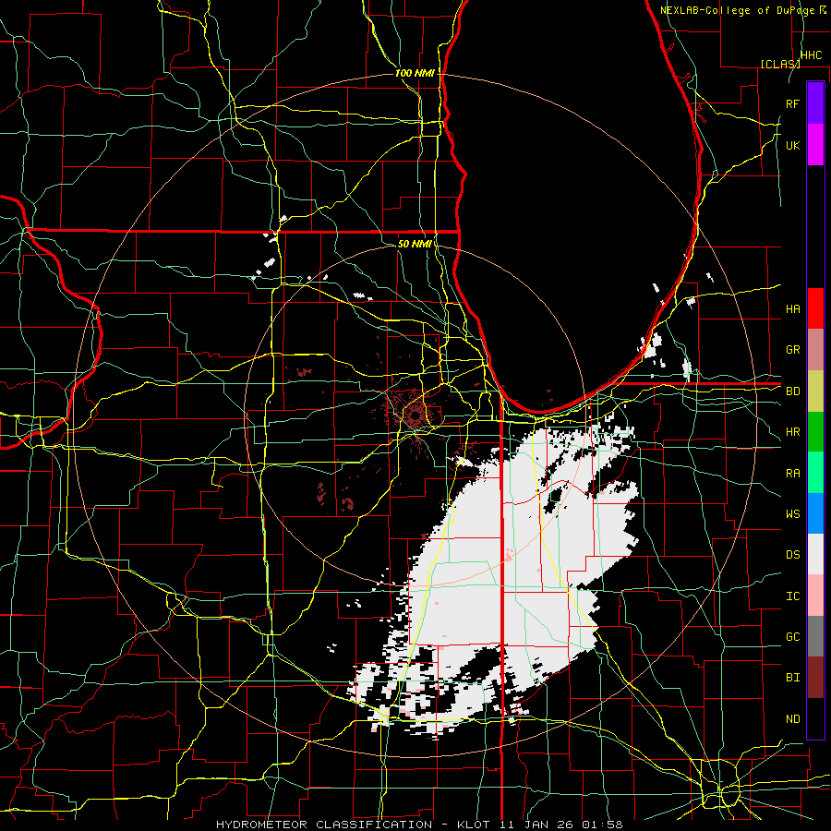
Task: Select the IC ice crystals pink swatch
Action: (x=815, y=596)
